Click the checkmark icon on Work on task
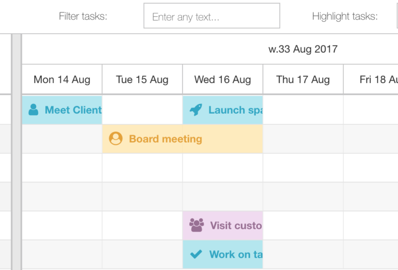 click(196, 254)
